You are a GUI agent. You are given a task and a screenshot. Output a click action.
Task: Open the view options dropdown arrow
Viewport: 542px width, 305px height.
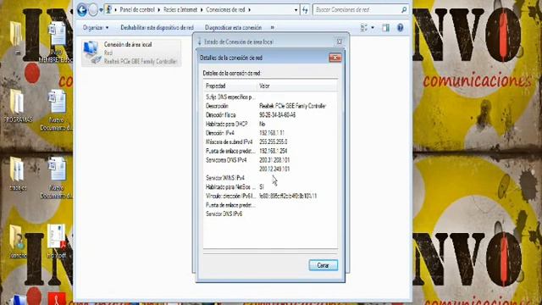373,27
